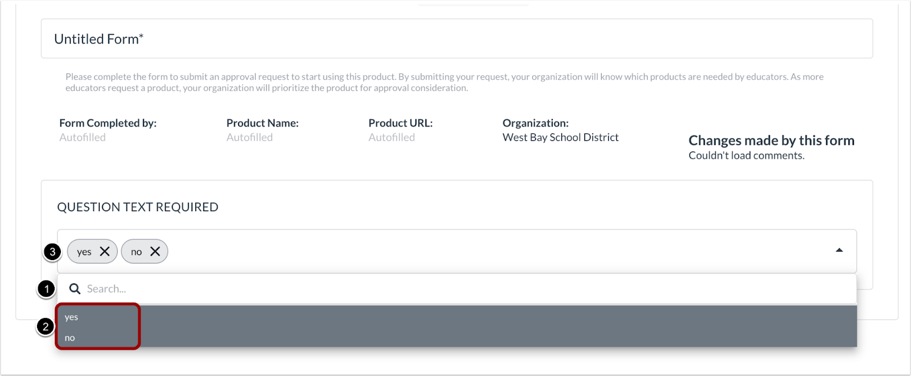Click the search icon inside the dropdown search bar
Image resolution: width=911 pixels, height=376 pixels.
coord(75,289)
